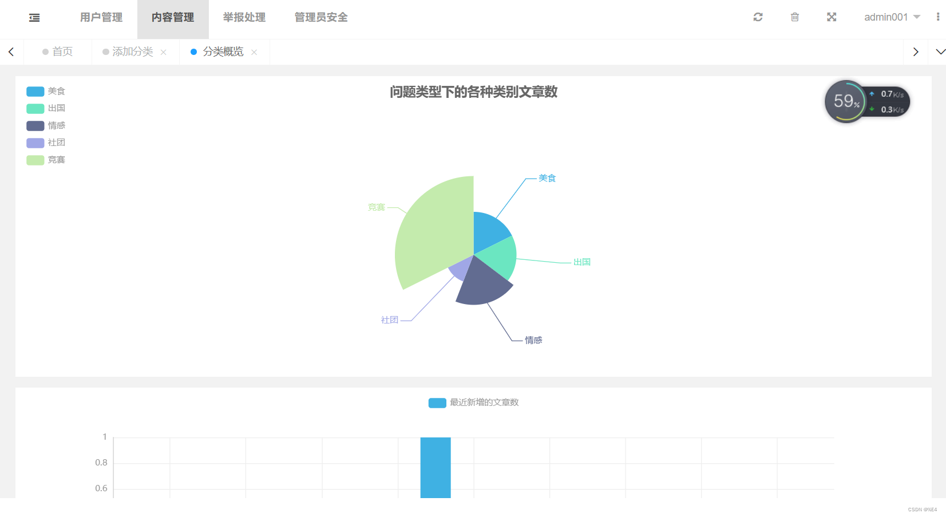946x517 pixels.
Task: Click the trash clear-cache icon
Action: (795, 17)
